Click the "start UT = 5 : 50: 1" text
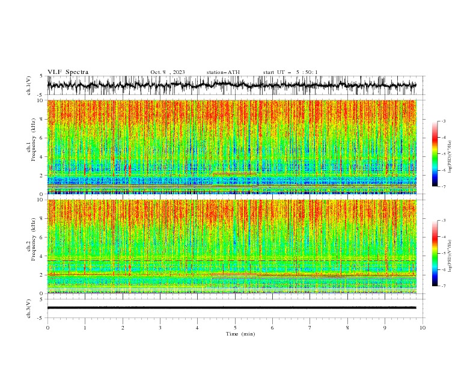The image size is (476, 368). tap(290, 72)
